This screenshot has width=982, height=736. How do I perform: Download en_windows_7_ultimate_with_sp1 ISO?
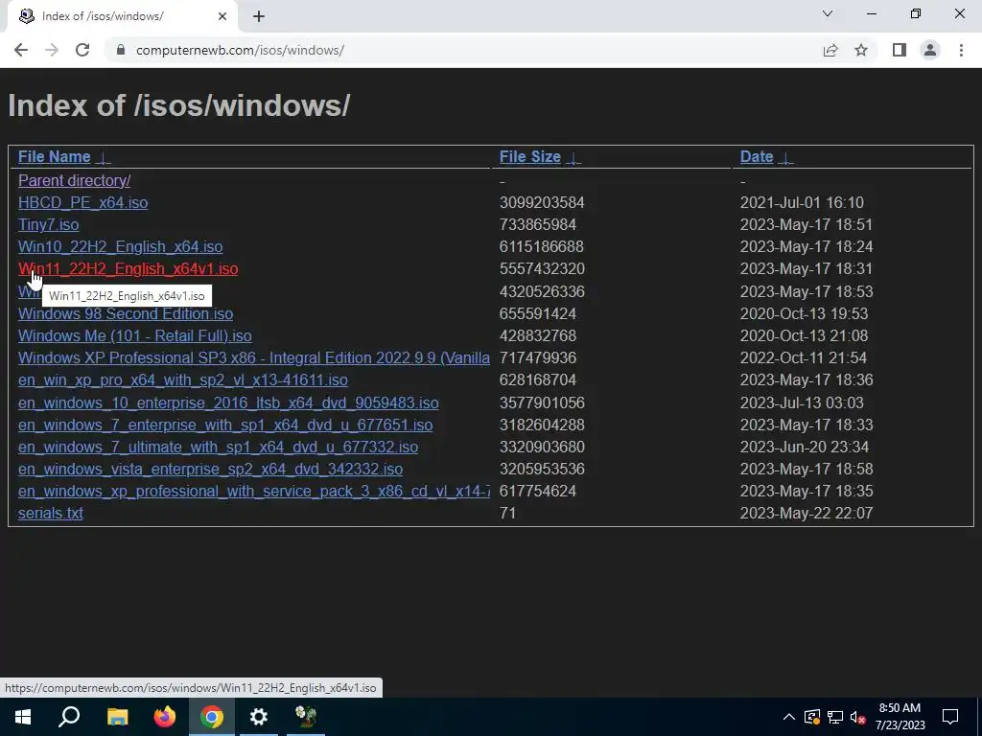tap(218, 447)
